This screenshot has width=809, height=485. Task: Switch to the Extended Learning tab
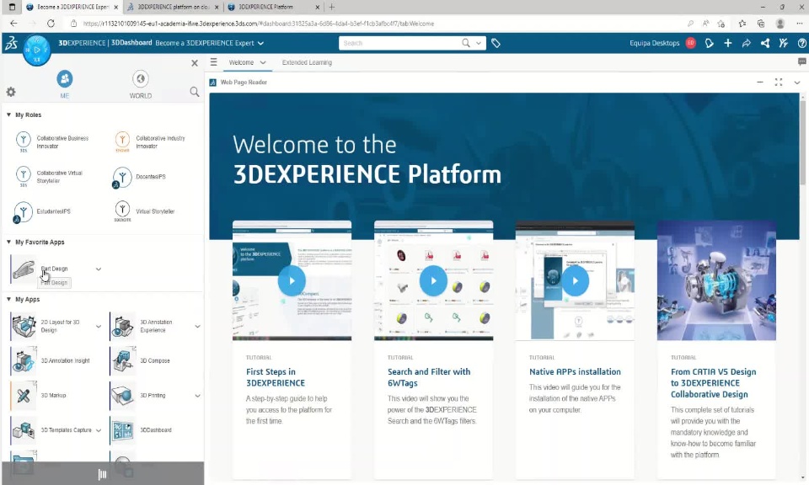[x=307, y=62]
